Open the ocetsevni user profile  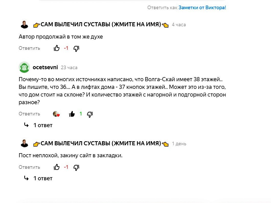point(46,67)
